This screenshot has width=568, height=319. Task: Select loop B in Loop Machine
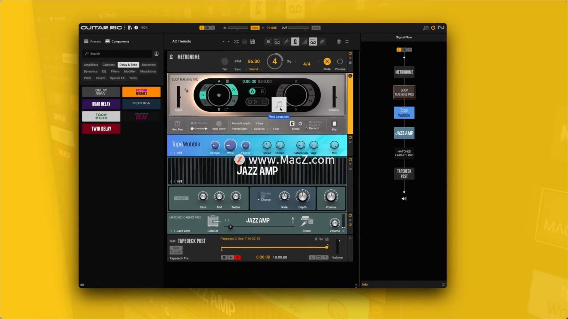coord(262,91)
